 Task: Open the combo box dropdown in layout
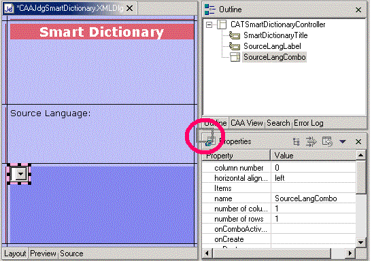pyautogui.click(x=21, y=174)
